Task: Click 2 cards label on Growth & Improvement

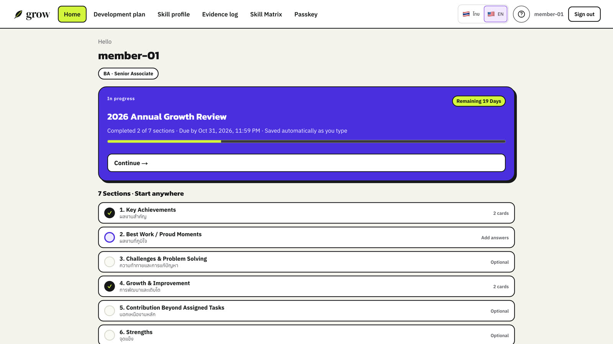Action: pos(501,287)
